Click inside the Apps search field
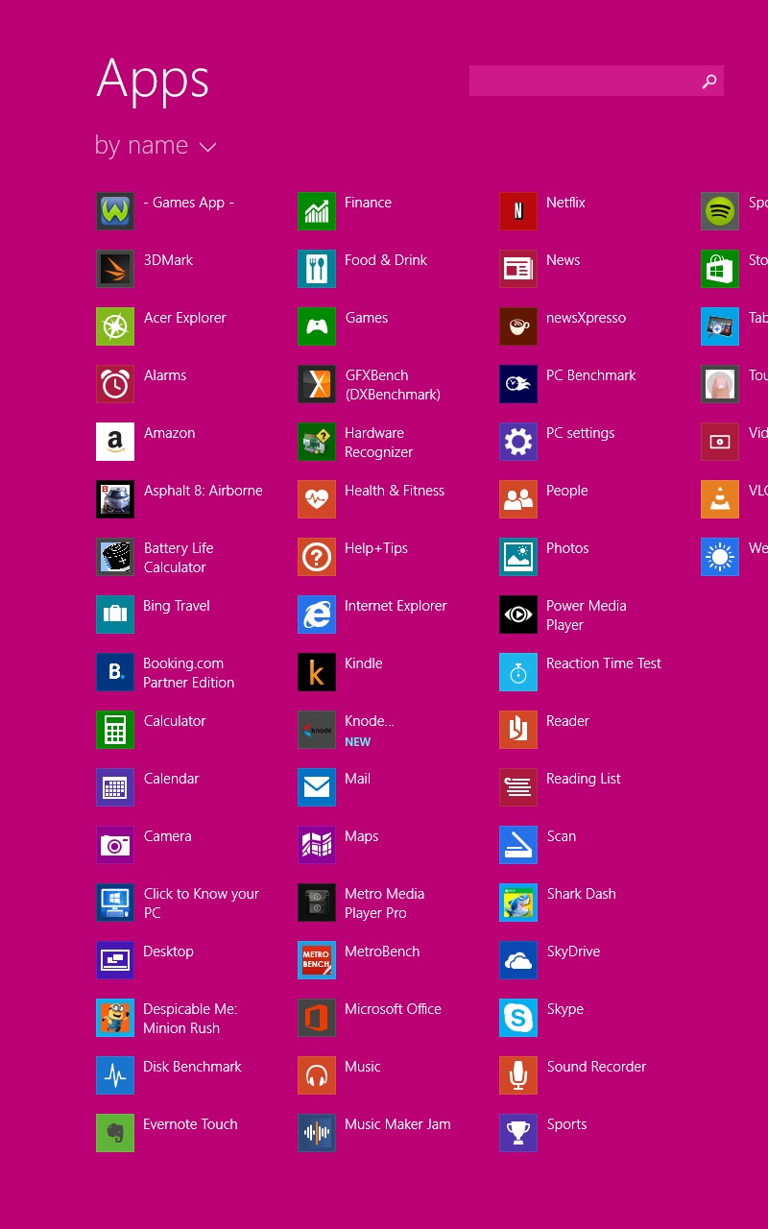The width and height of the screenshot is (768, 1229). point(581,82)
